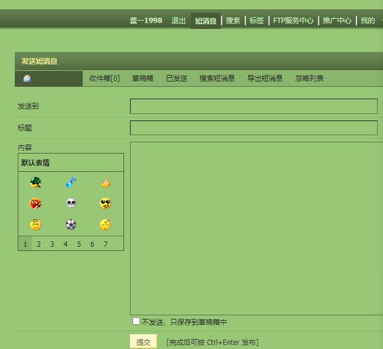This screenshot has width=383, height=349.
Task: Open the 草稿箱 drafts tab
Action: [142, 79]
